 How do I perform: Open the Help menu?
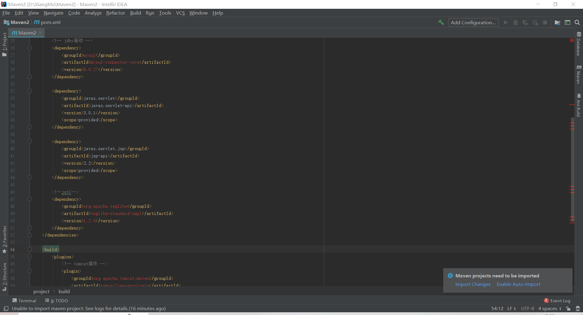click(x=218, y=13)
